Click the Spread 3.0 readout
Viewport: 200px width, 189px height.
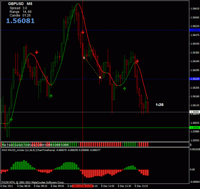click(18, 8)
